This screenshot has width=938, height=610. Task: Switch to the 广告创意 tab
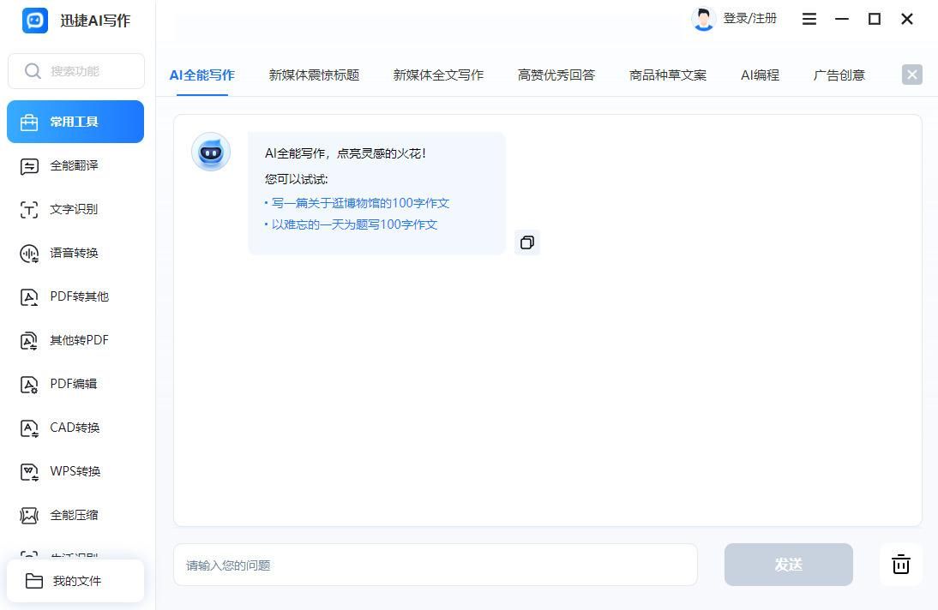[x=839, y=75]
